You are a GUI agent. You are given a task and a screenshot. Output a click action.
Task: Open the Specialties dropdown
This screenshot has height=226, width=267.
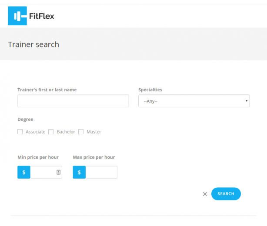(194, 101)
